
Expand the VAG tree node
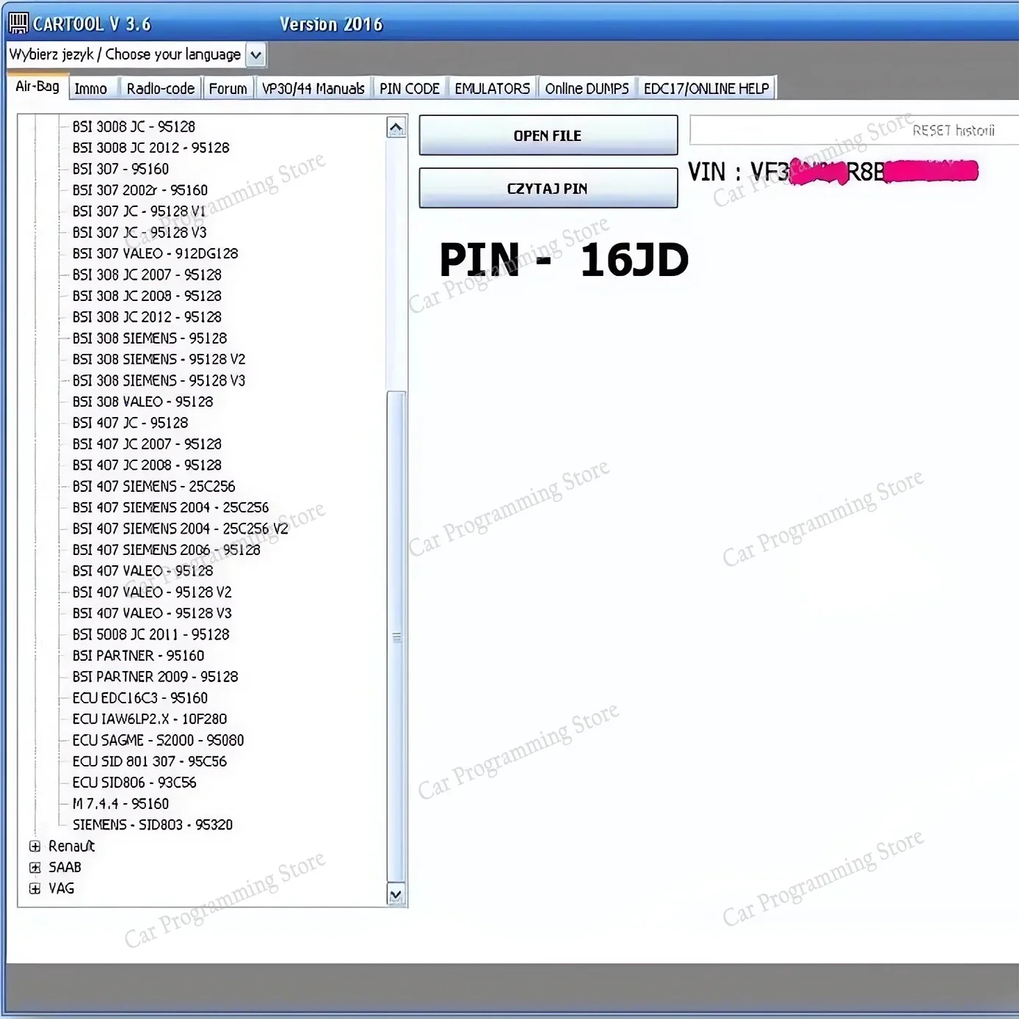pos(35,888)
